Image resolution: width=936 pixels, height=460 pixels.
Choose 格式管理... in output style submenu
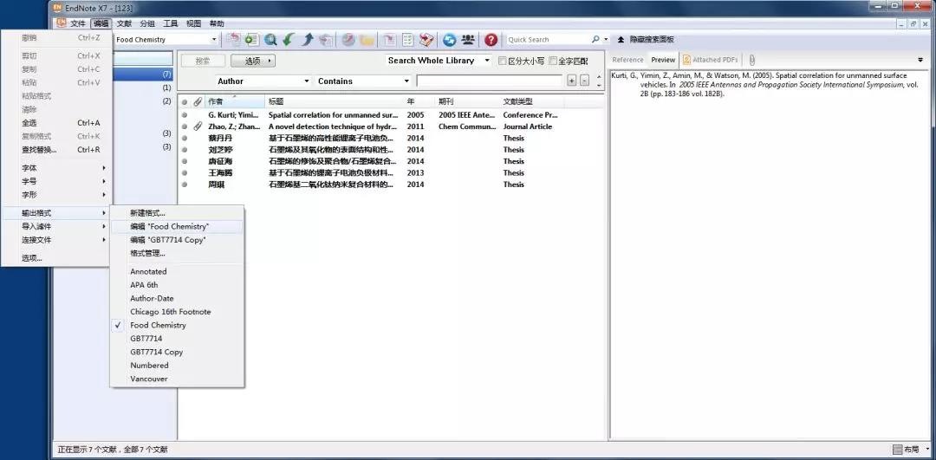(178, 254)
